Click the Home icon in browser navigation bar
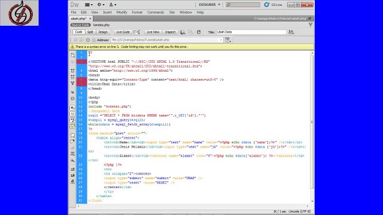Viewport: 383px width, 215px height. [x=94, y=40]
